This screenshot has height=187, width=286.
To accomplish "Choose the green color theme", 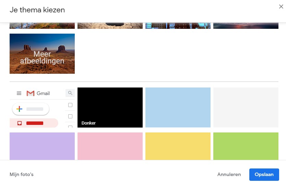I will (x=246, y=146).
